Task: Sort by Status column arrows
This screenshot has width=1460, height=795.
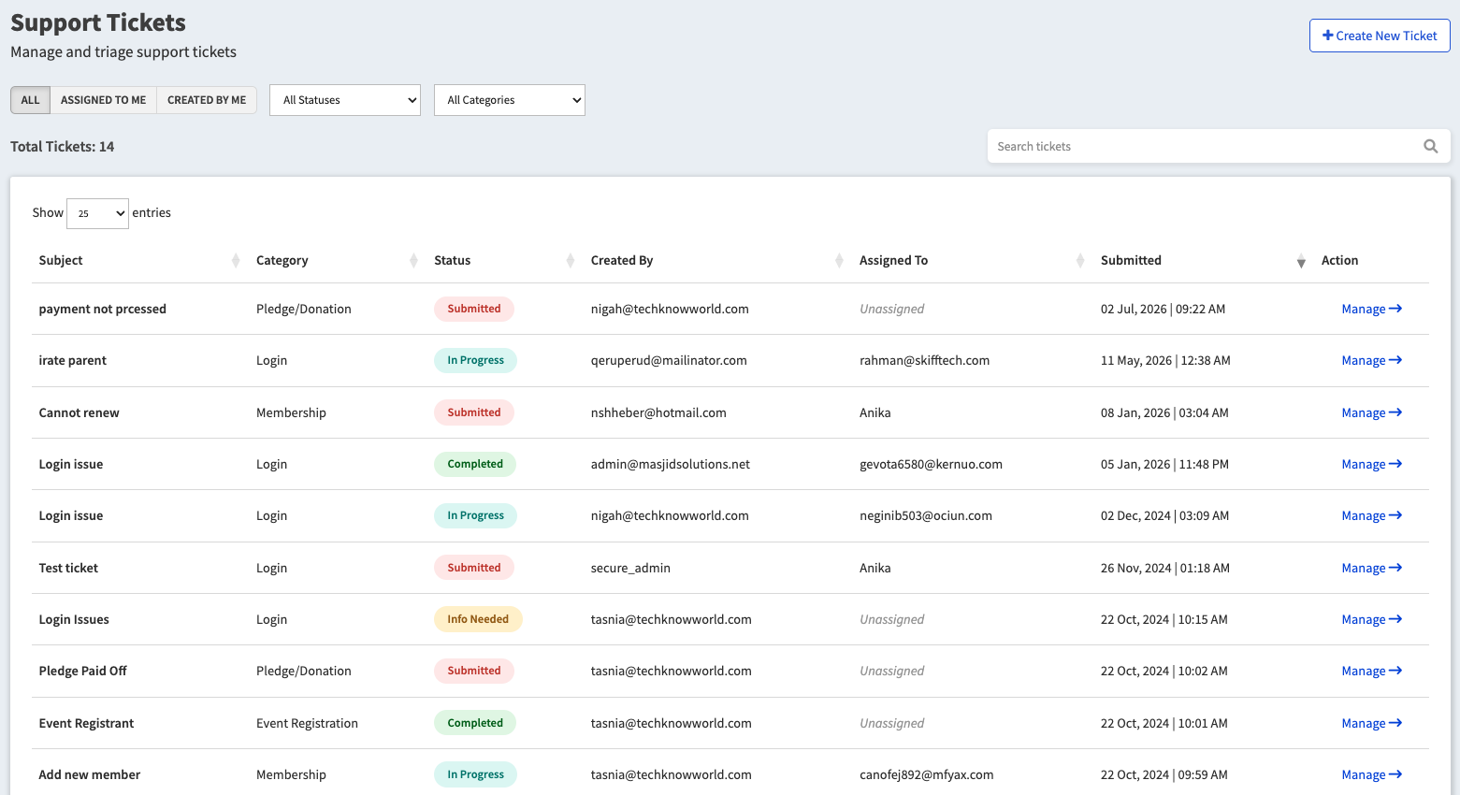Action: [570, 261]
